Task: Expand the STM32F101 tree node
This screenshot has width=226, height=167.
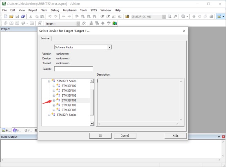Action: coord(54,91)
